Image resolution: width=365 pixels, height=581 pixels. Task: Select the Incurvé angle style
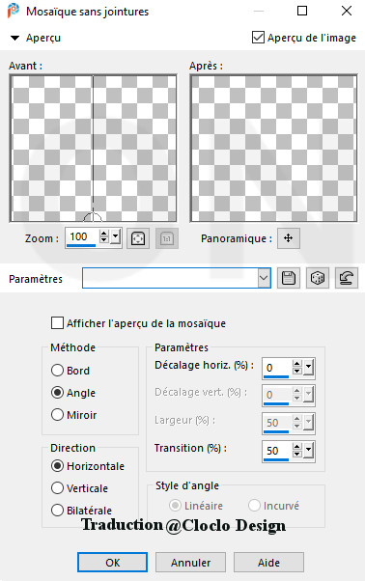click(254, 506)
